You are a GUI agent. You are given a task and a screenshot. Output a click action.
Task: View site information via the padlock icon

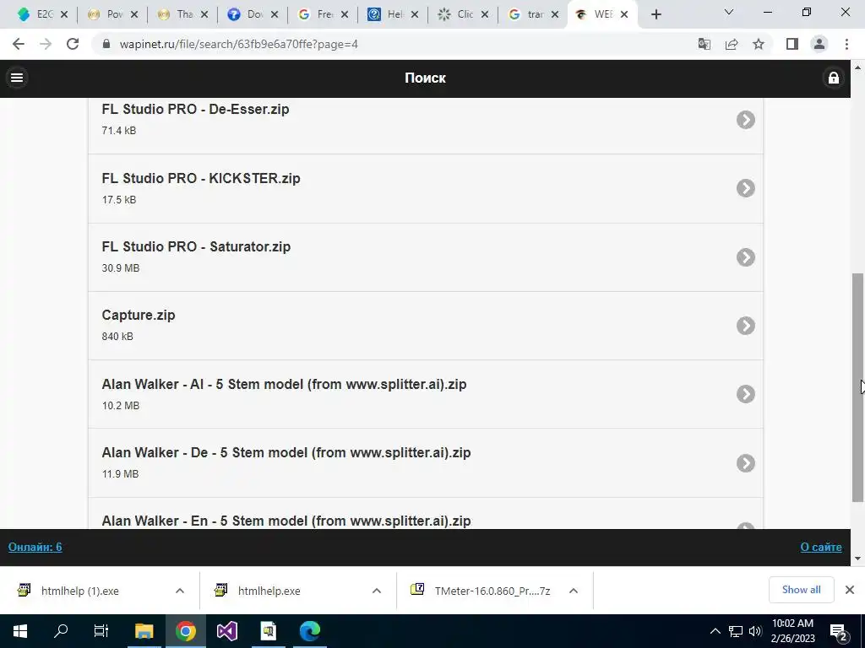[x=106, y=44]
